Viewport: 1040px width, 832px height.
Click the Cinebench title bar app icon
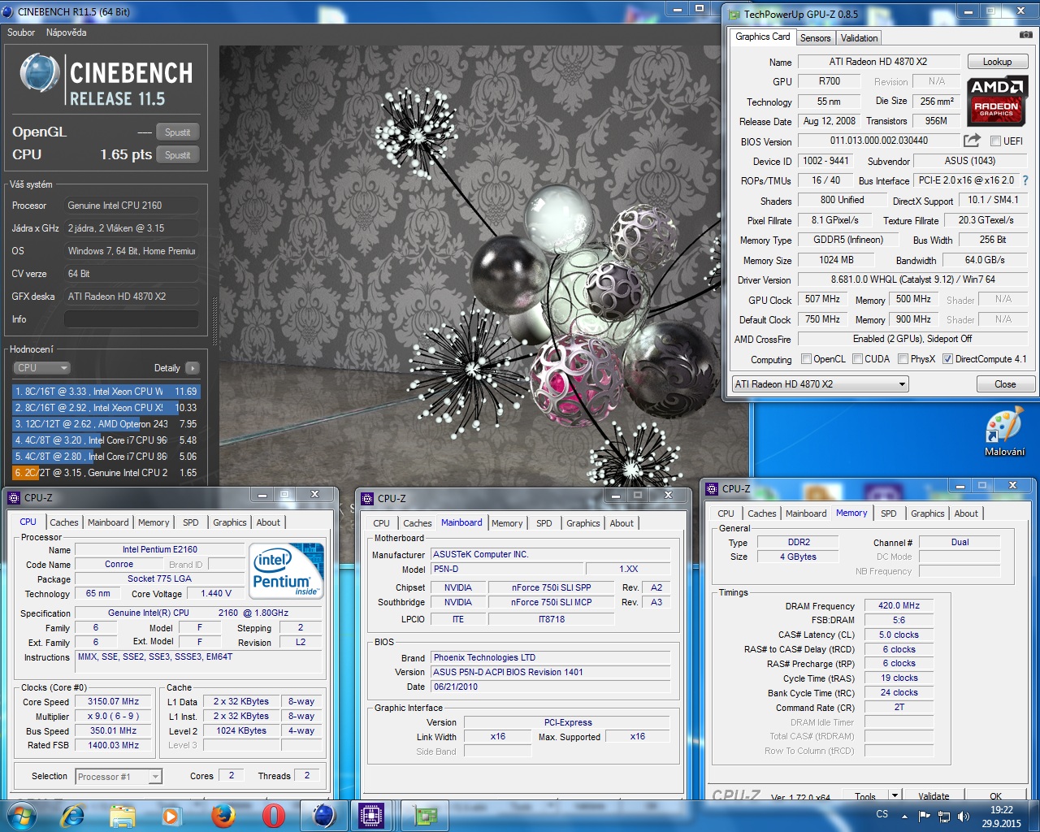click(8, 11)
